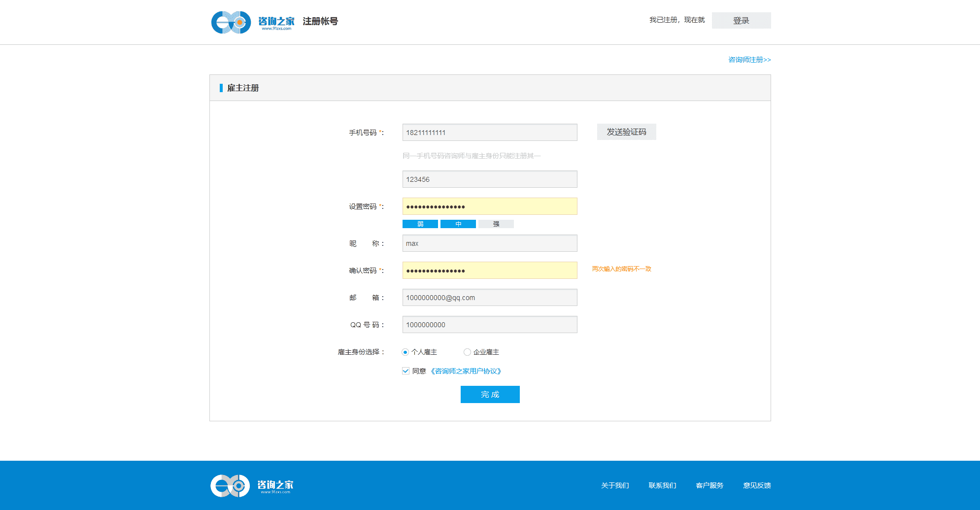Click the 咨询之家 logo in the header
The height and width of the screenshot is (510, 980).
click(x=253, y=22)
